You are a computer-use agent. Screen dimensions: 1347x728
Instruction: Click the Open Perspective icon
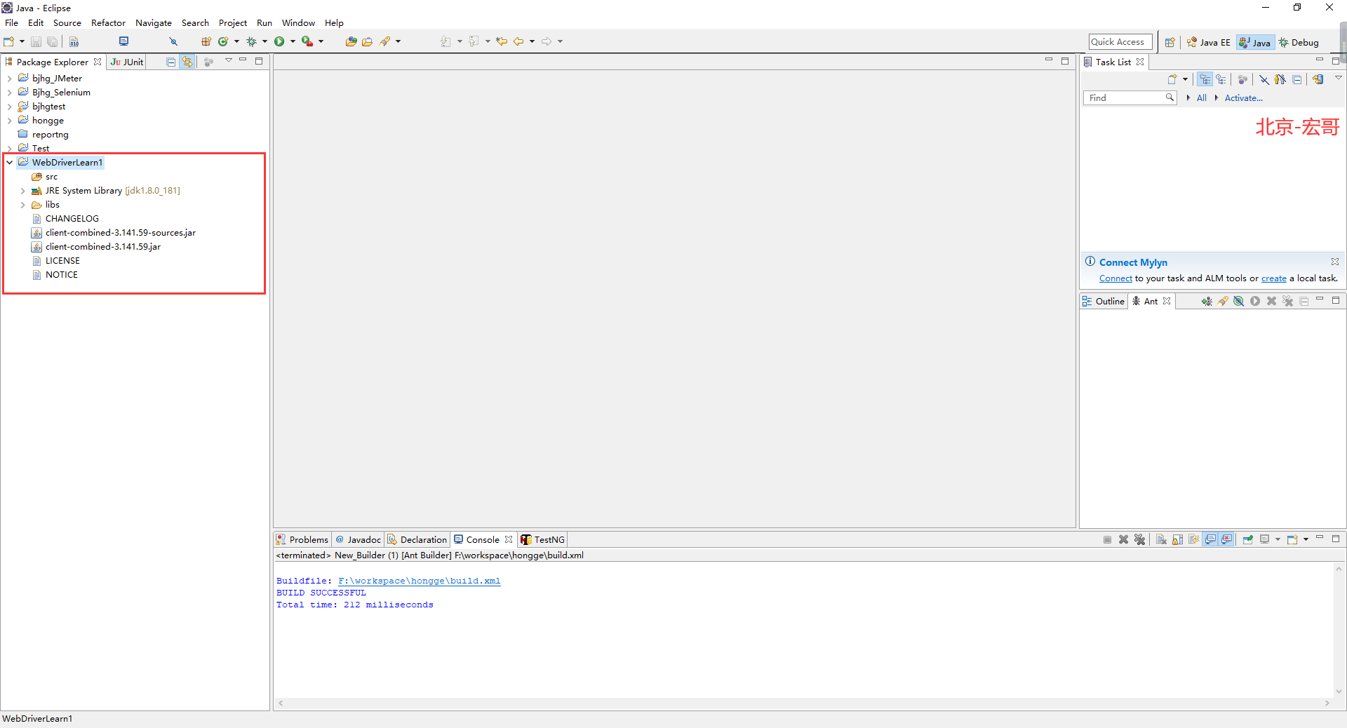1170,42
